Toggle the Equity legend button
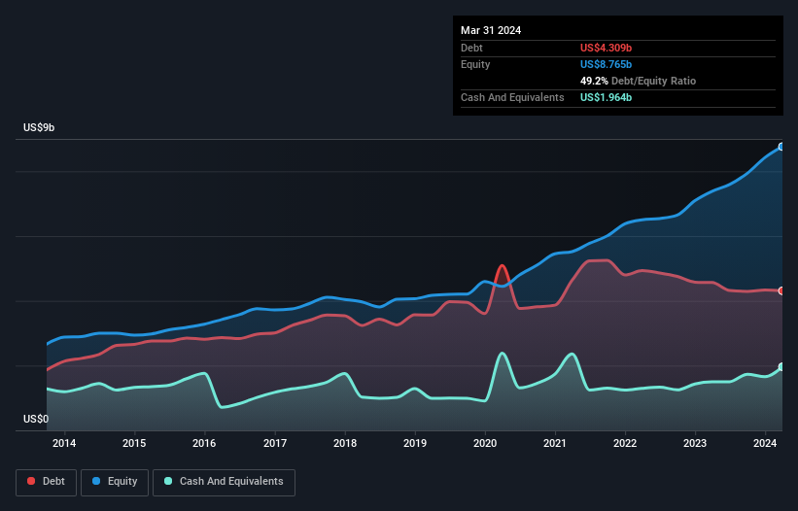 115,482
